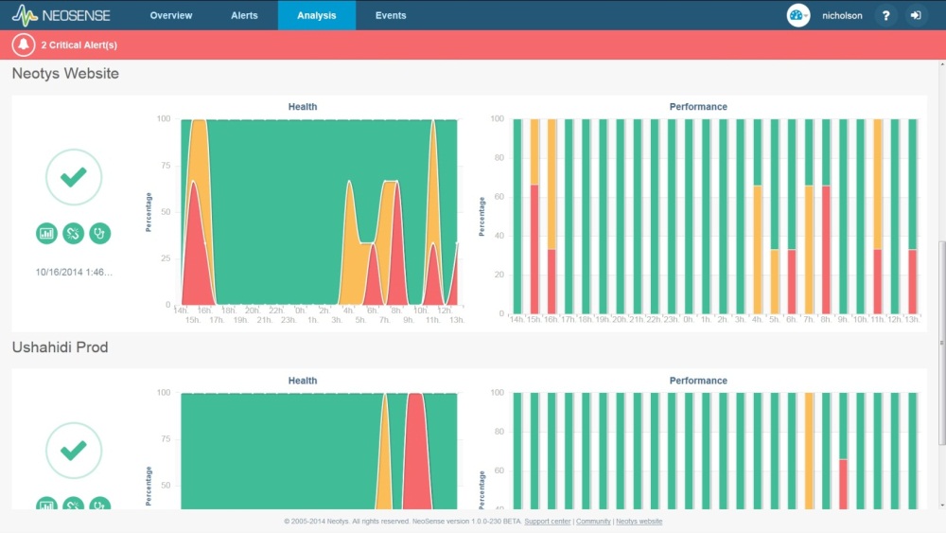Click the 16h bar in Neotys Performance chart

[552, 216]
